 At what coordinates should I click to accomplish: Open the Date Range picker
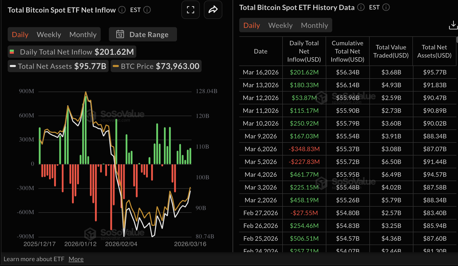pos(143,34)
